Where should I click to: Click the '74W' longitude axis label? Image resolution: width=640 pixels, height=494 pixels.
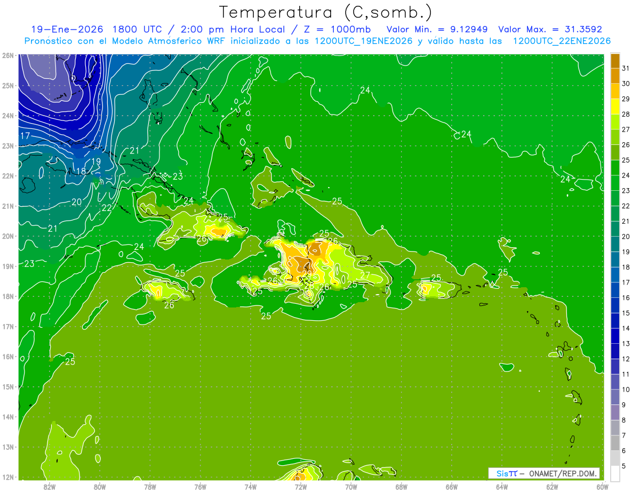(251, 487)
